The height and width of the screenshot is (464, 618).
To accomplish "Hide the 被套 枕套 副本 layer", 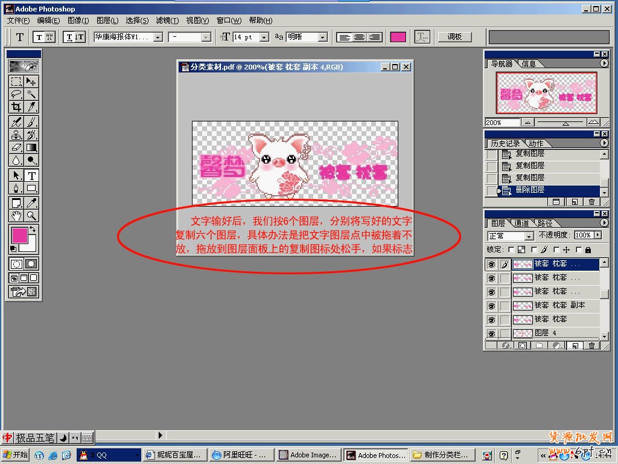I will [491, 306].
